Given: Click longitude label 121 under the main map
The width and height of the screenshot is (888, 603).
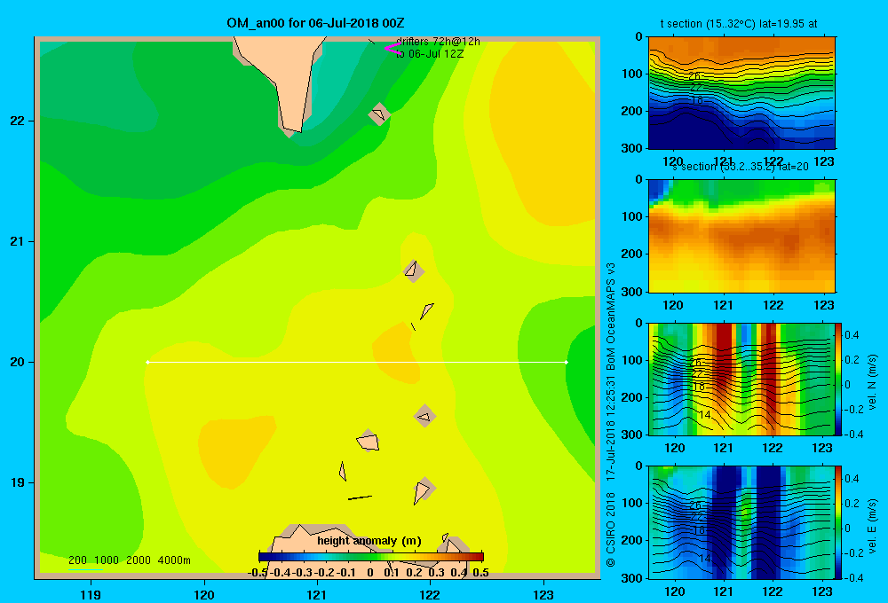Looking at the screenshot, I should [317, 594].
